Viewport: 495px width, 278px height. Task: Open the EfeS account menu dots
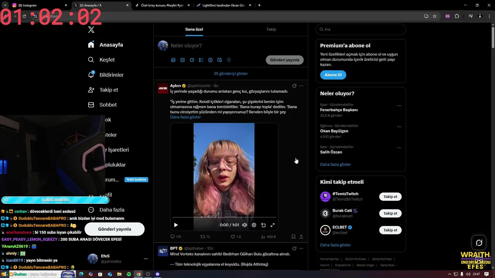click(146, 259)
